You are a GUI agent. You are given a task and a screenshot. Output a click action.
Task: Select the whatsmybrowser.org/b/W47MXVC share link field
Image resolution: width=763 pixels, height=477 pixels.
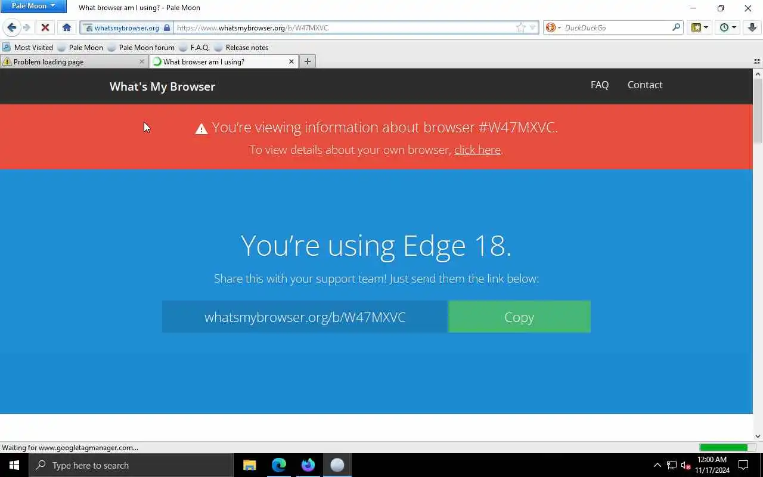(x=305, y=317)
